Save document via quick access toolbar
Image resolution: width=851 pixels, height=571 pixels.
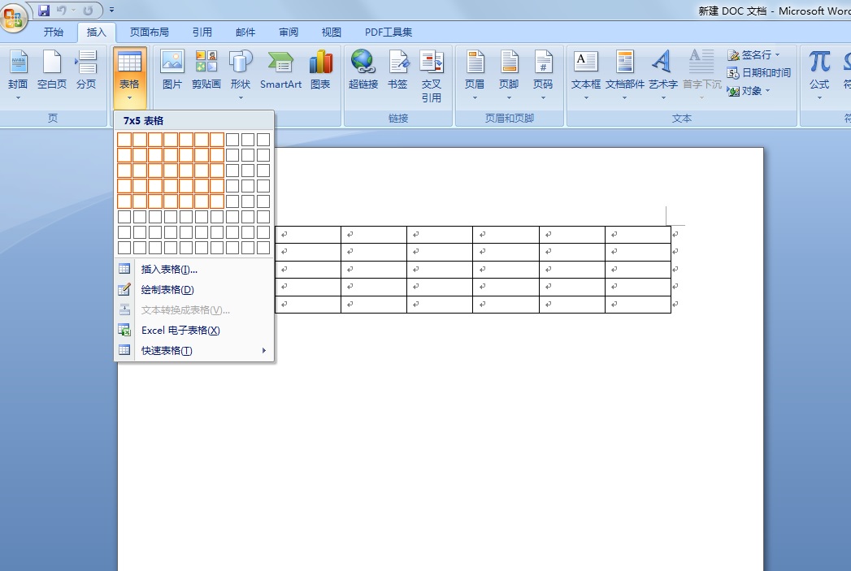click(45, 11)
